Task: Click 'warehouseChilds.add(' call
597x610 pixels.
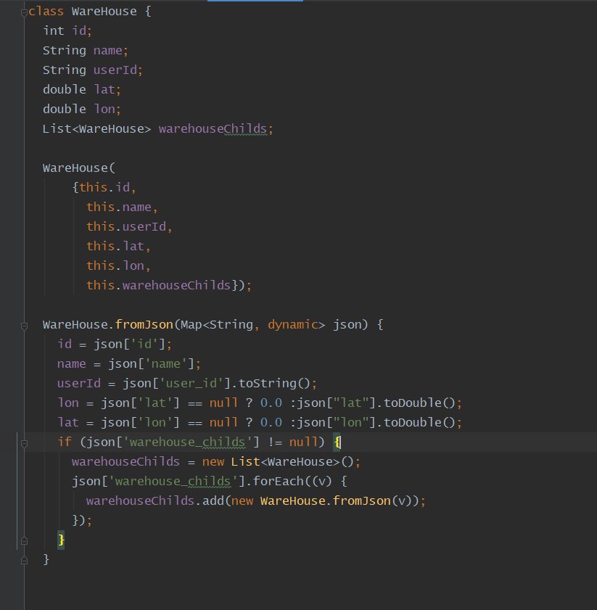Action: pyautogui.click(x=158, y=500)
